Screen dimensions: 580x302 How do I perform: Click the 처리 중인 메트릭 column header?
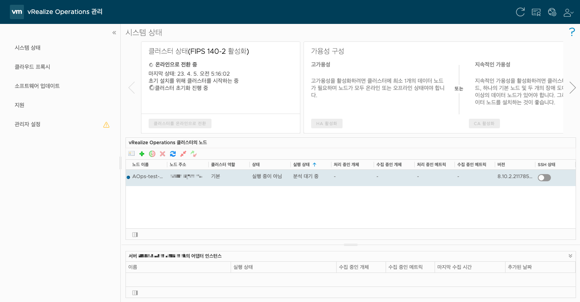click(435, 165)
